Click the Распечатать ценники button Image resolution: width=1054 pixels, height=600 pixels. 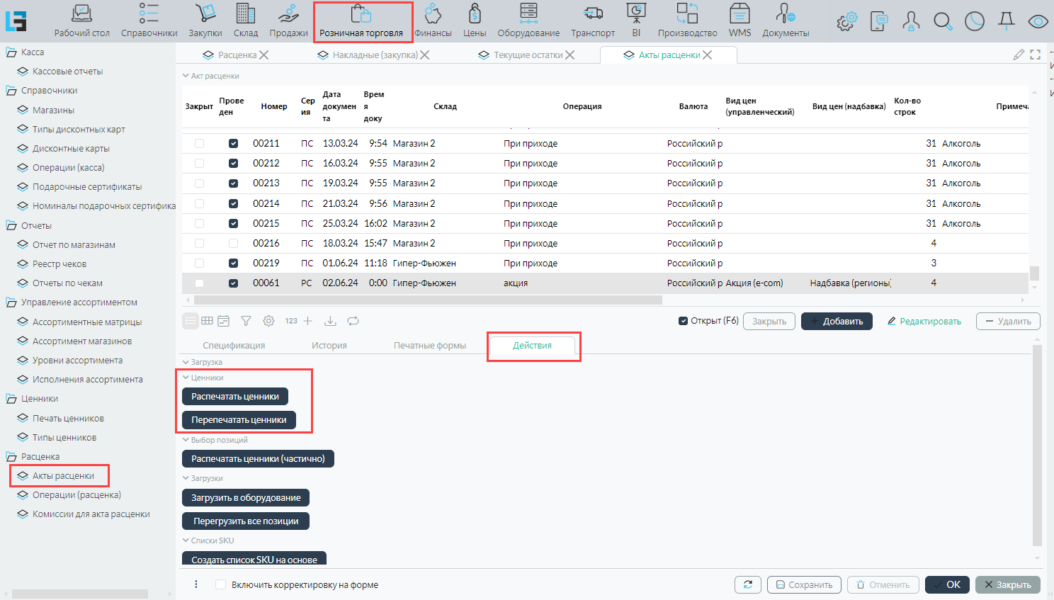point(235,397)
